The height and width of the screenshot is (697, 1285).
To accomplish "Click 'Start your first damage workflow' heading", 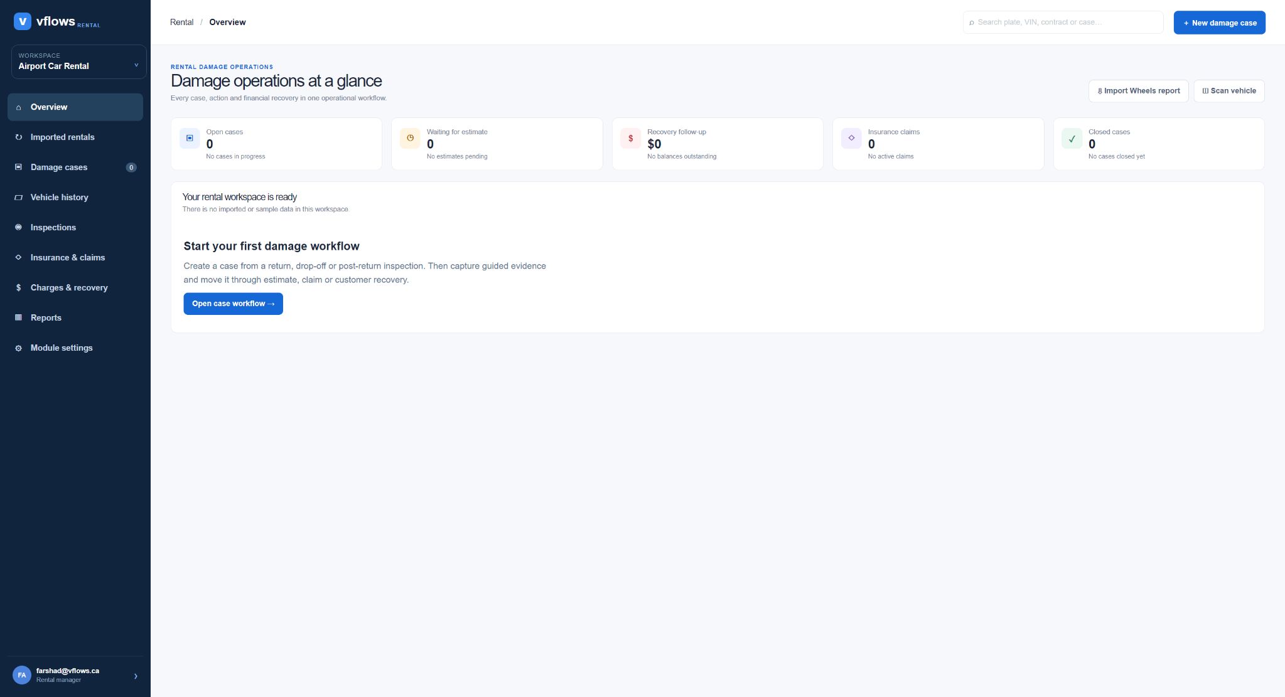I will tap(271, 247).
